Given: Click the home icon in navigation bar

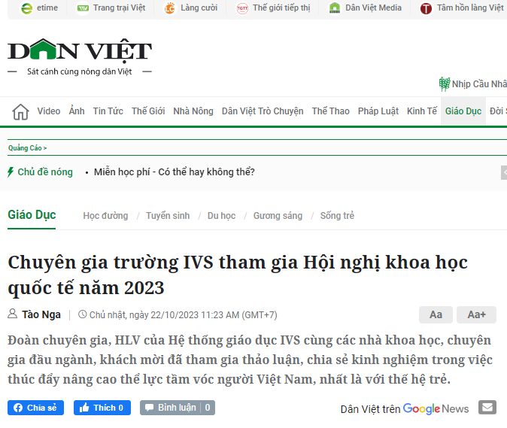Looking at the screenshot, I should click(21, 112).
